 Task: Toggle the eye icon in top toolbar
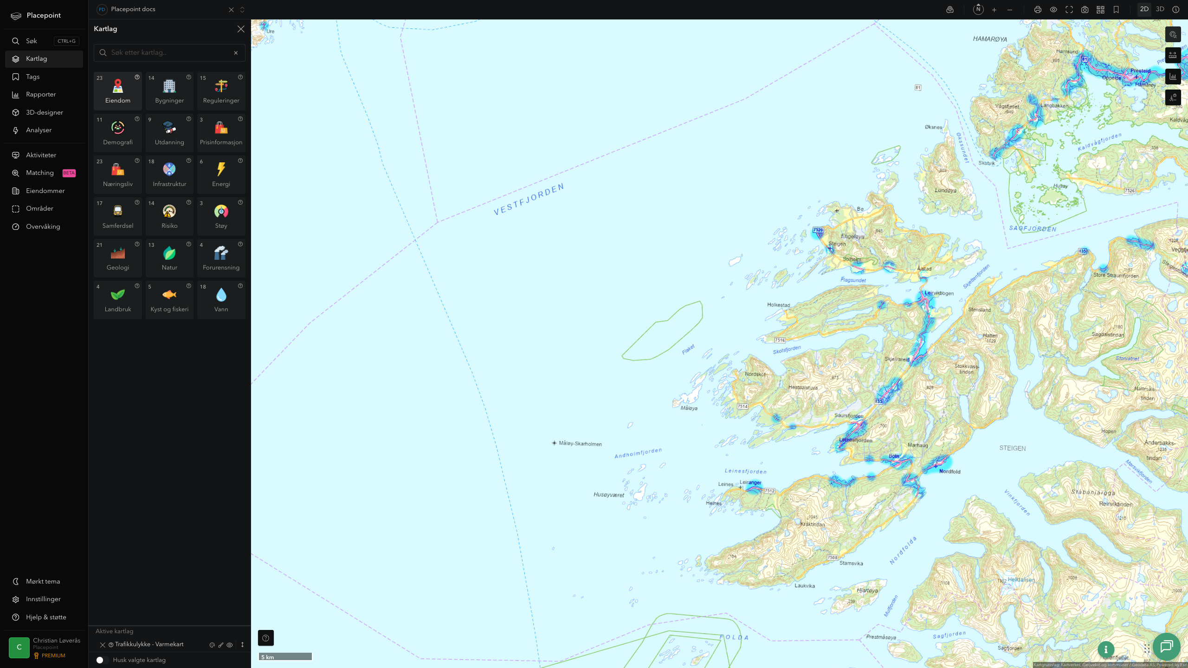[x=1053, y=10]
